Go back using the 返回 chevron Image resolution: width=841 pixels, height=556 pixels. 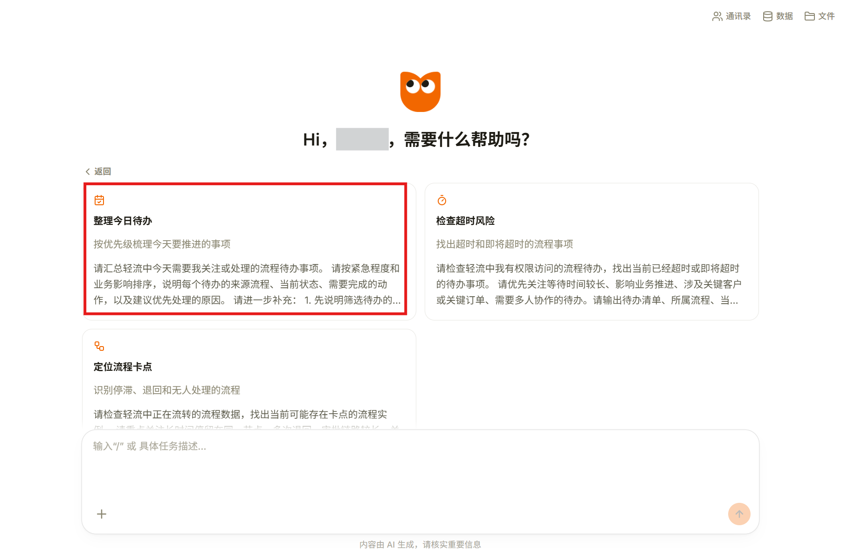(x=98, y=172)
